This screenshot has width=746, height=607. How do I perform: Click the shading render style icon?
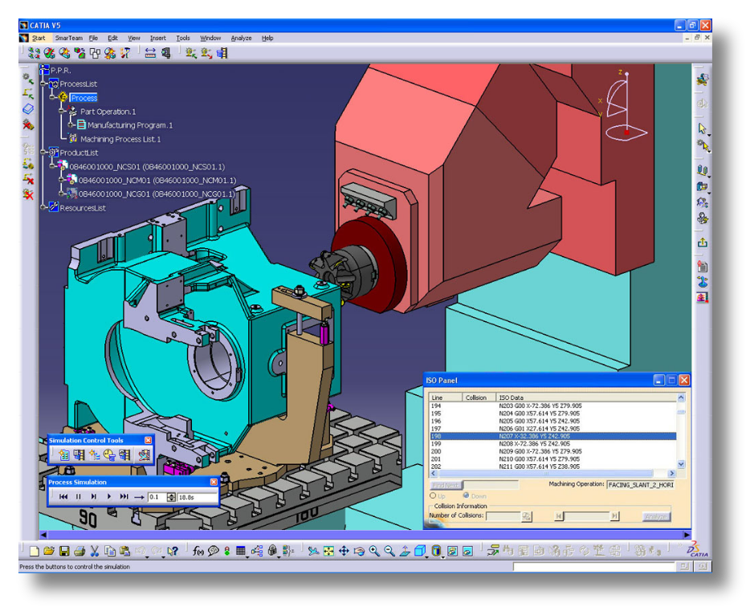coord(436,551)
